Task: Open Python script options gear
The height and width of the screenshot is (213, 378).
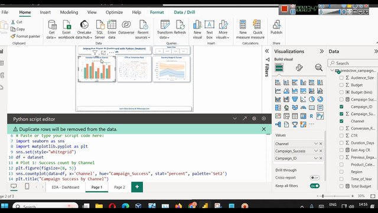Action: coord(254,118)
